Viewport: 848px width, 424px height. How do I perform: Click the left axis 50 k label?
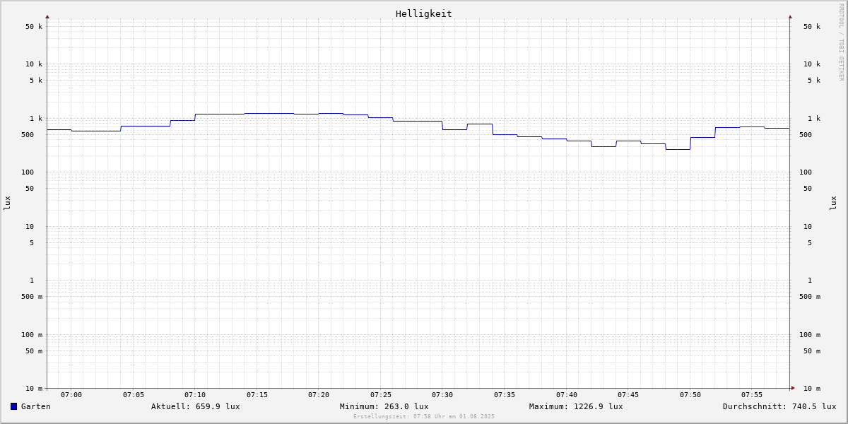pos(34,27)
